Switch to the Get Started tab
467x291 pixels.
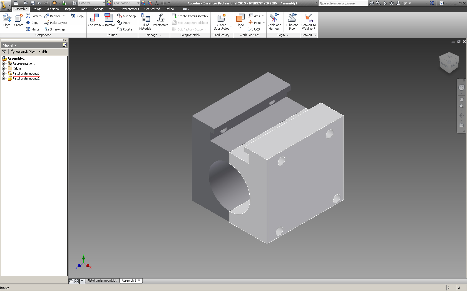152,9
